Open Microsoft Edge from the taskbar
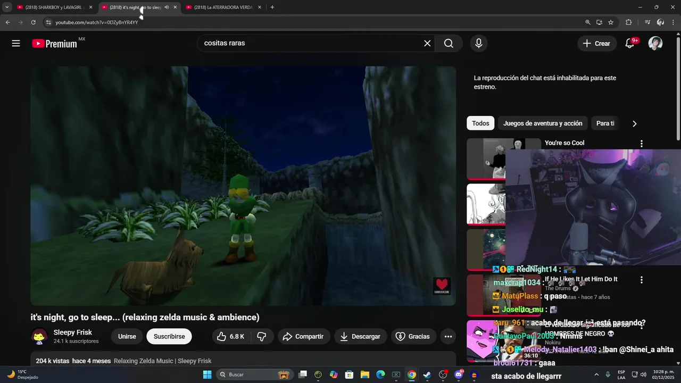Screen dimensions: 681x383 (x=380, y=375)
